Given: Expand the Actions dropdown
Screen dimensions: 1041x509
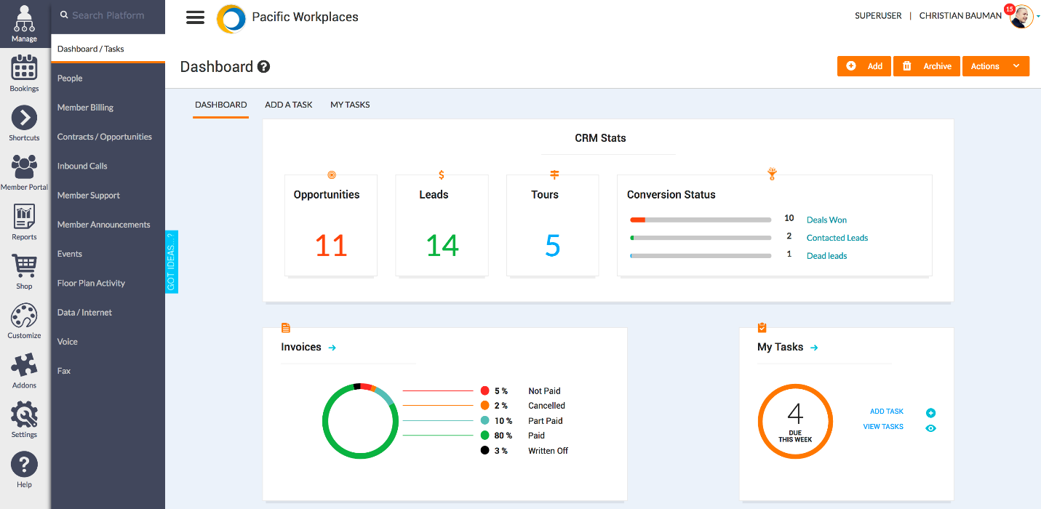Looking at the screenshot, I should pyautogui.click(x=995, y=66).
